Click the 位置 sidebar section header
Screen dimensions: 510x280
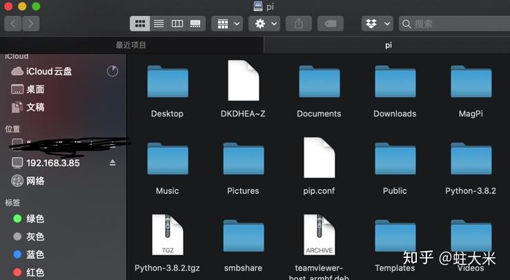tap(12, 129)
